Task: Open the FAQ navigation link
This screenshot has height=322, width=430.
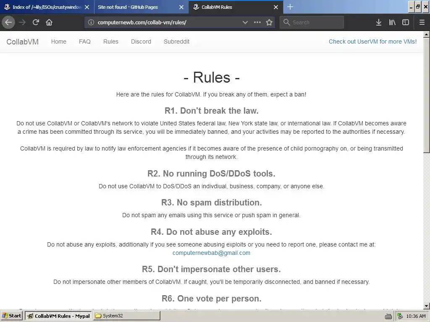Action: (85, 42)
